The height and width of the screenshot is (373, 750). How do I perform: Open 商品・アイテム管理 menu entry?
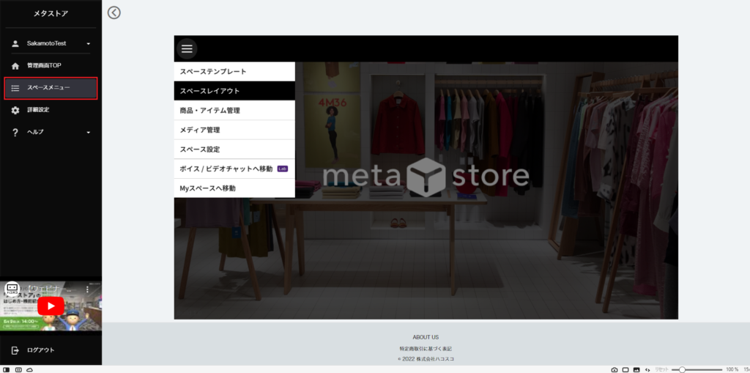pyautogui.click(x=234, y=111)
